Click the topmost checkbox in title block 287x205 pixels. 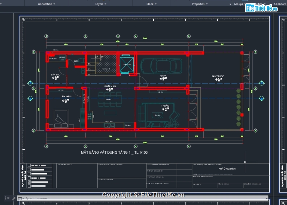click(29, 165)
